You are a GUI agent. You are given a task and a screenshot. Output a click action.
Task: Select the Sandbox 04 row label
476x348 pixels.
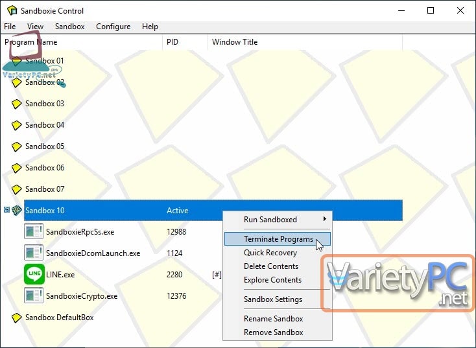[45, 125]
